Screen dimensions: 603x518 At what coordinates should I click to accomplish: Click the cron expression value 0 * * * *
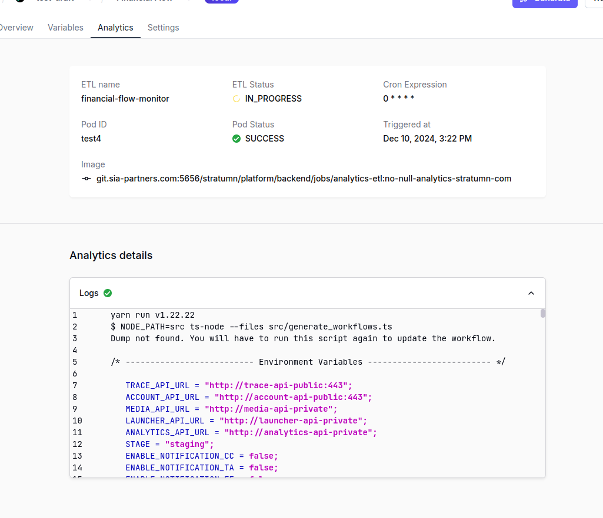pyautogui.click(x=398, y=98)
